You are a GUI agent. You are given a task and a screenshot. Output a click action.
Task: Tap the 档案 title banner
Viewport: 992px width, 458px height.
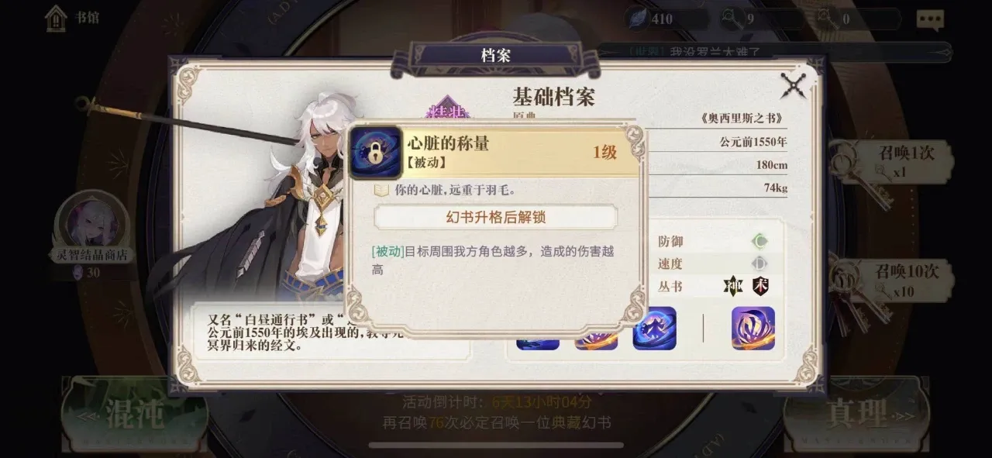pos(495,55)
